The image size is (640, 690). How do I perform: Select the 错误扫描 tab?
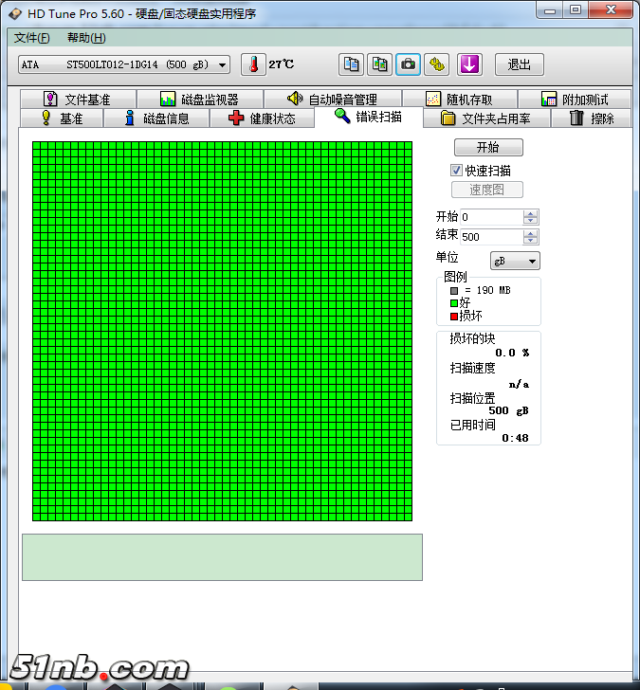[x=369, y=117]
